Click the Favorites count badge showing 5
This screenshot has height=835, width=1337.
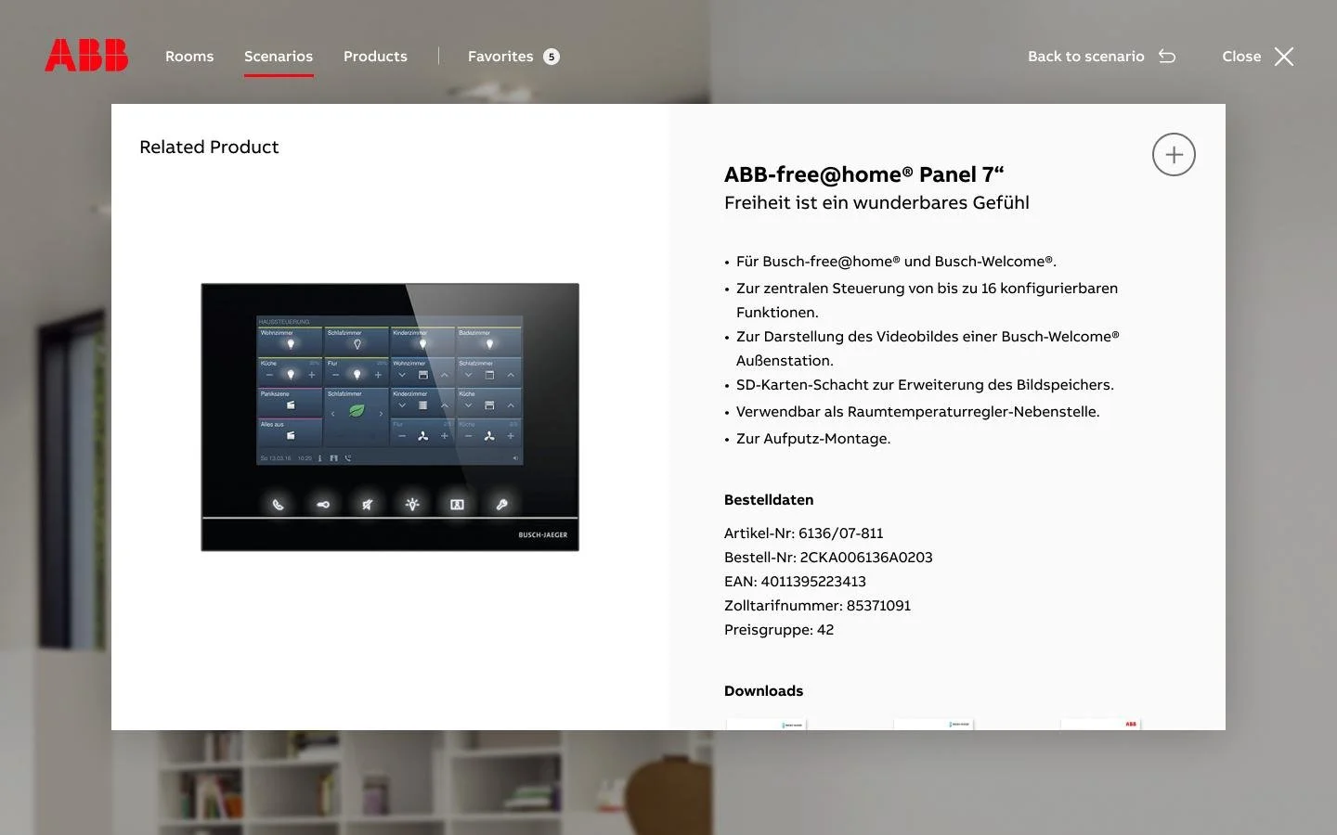[x=552, y=57]
